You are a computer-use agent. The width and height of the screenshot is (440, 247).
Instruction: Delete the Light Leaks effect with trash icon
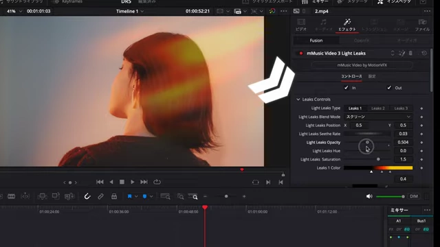410,54
